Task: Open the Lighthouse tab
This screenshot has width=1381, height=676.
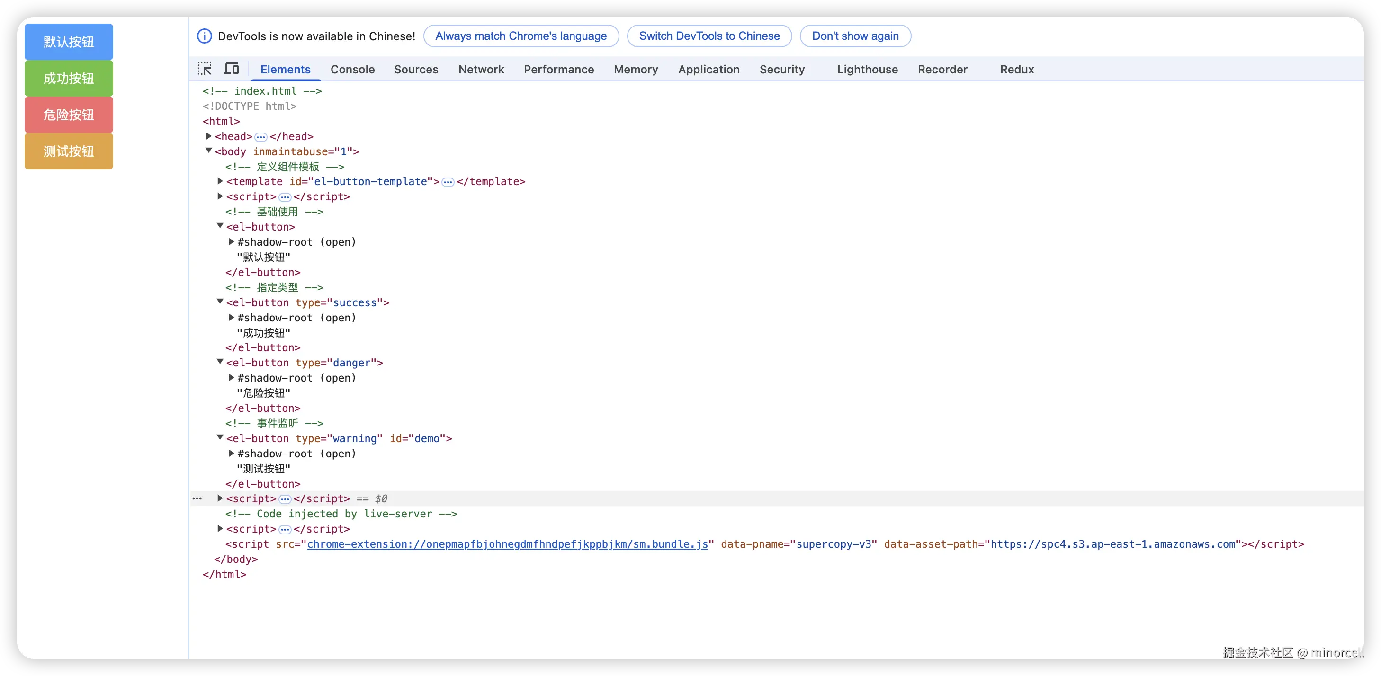Action: [867, 69]
